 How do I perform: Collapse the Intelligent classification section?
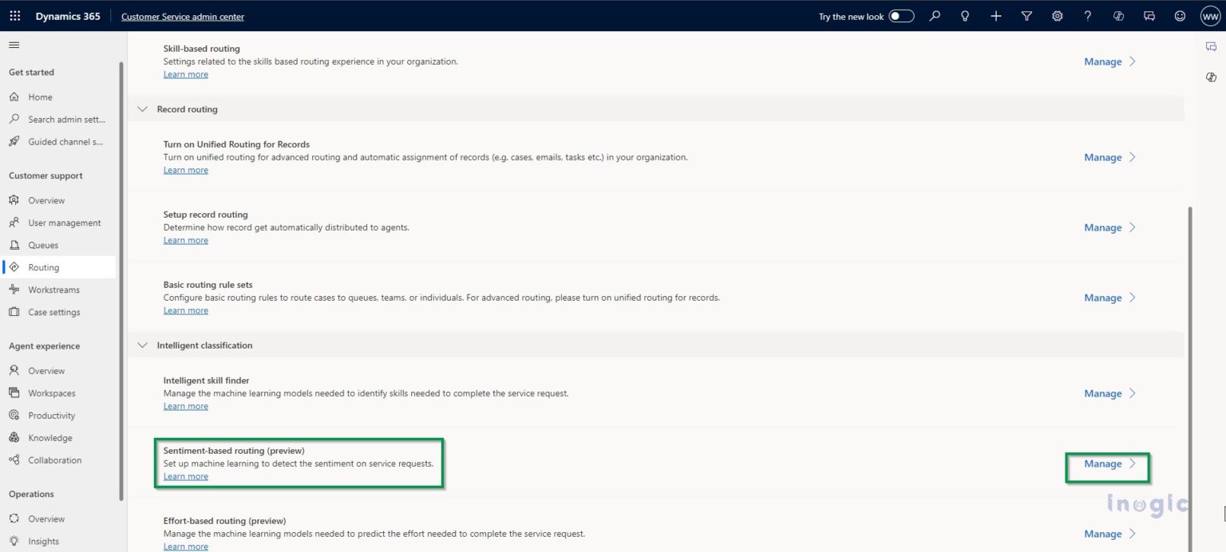tap(142, 345)
